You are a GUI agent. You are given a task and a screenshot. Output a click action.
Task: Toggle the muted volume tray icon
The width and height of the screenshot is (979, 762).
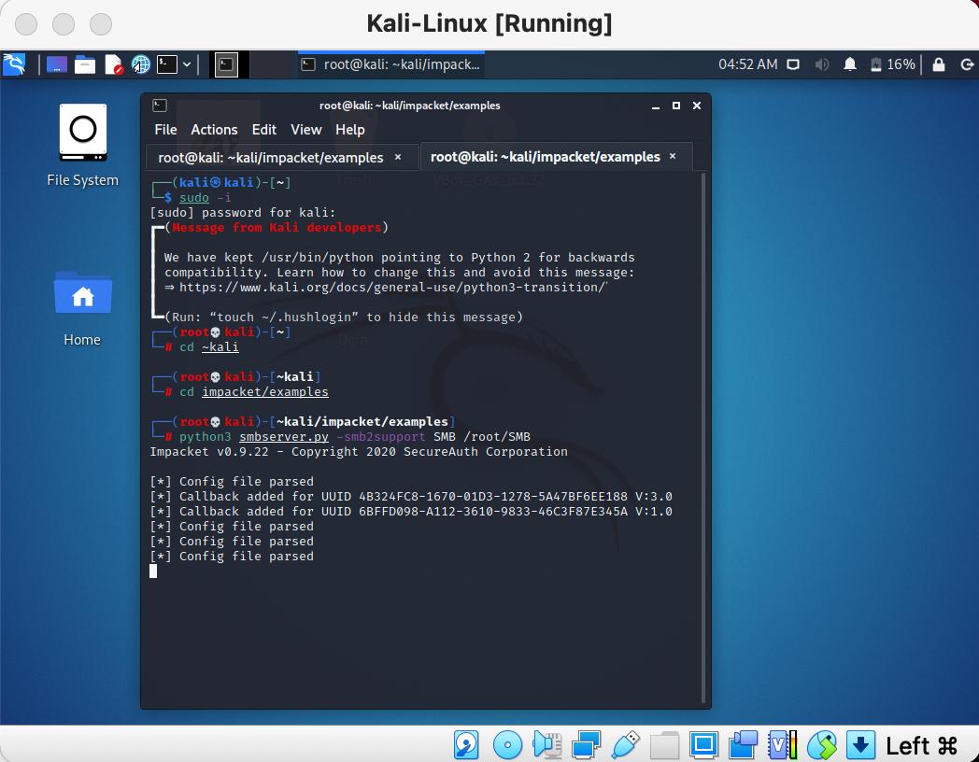(822, 64)
